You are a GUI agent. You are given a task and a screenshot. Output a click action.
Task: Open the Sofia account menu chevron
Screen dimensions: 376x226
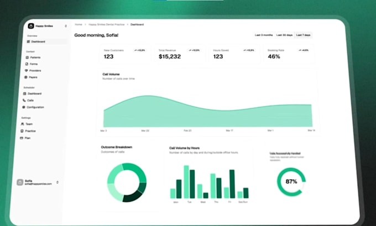pyautogui.click(x=58, y=182)
